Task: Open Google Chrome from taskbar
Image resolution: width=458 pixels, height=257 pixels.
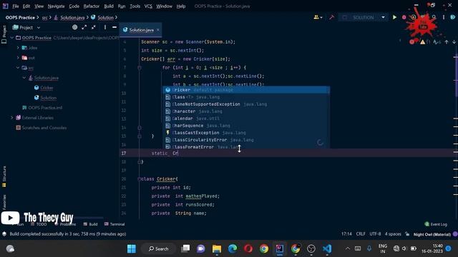Action: [x=264, y=248]
